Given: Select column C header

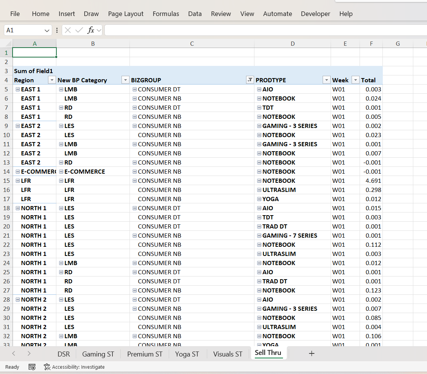Looking at the screenshot, I should click(x=192, y=43).
